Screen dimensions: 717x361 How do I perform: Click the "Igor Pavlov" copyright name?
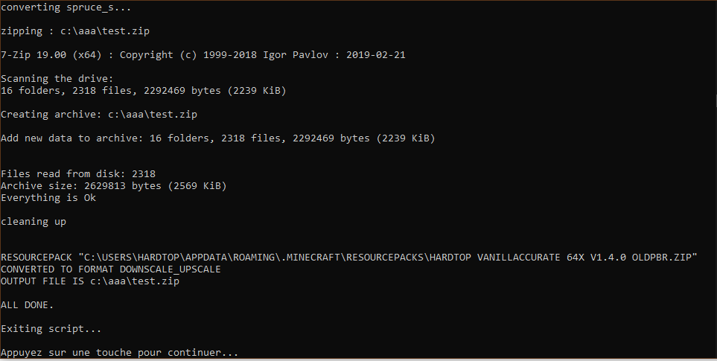[295, 55]
